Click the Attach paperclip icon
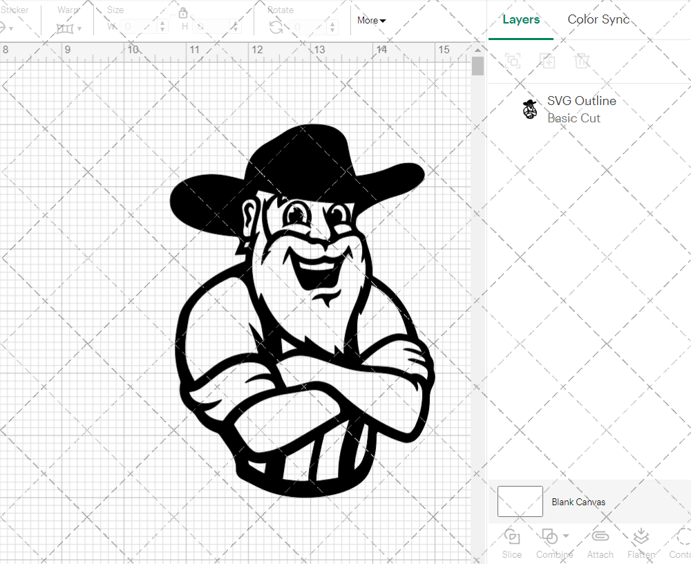The height and width of the screenshot is (564, 691). 600,538
